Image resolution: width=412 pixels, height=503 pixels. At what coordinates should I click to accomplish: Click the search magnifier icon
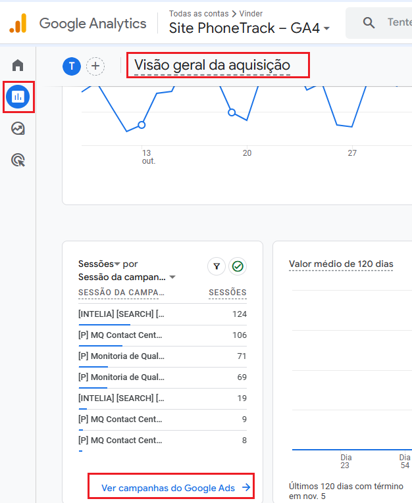[x=369, y=23]
